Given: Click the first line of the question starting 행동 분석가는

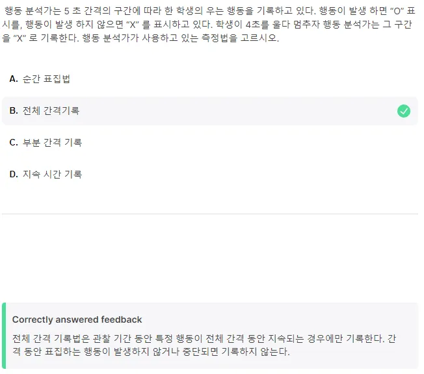Looking at the screenshot, I should [210, 11].
